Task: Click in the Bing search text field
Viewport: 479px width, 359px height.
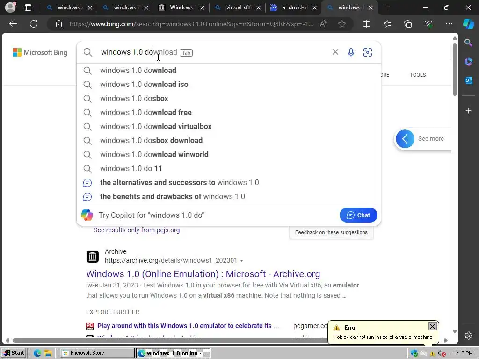Action: coord(214,52)
